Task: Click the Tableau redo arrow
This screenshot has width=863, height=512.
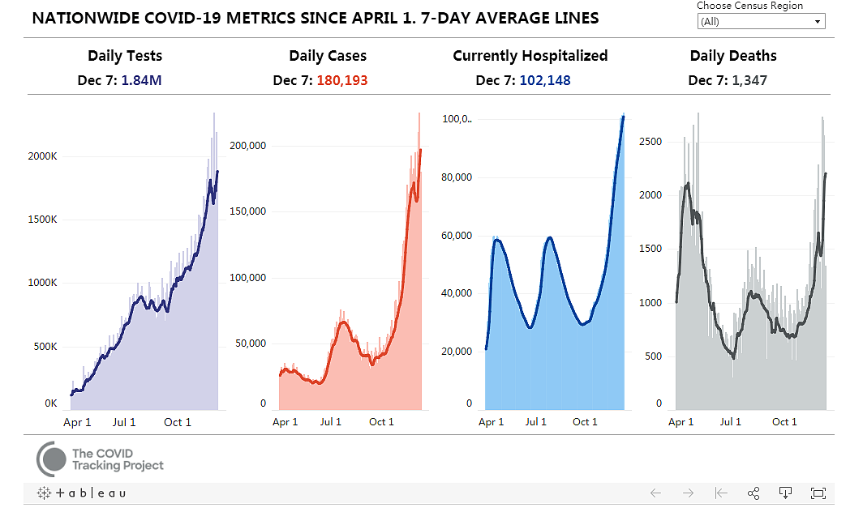Action: coord(688,493)
